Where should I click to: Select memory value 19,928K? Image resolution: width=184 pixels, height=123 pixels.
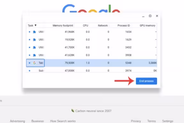tap(70, 39)
